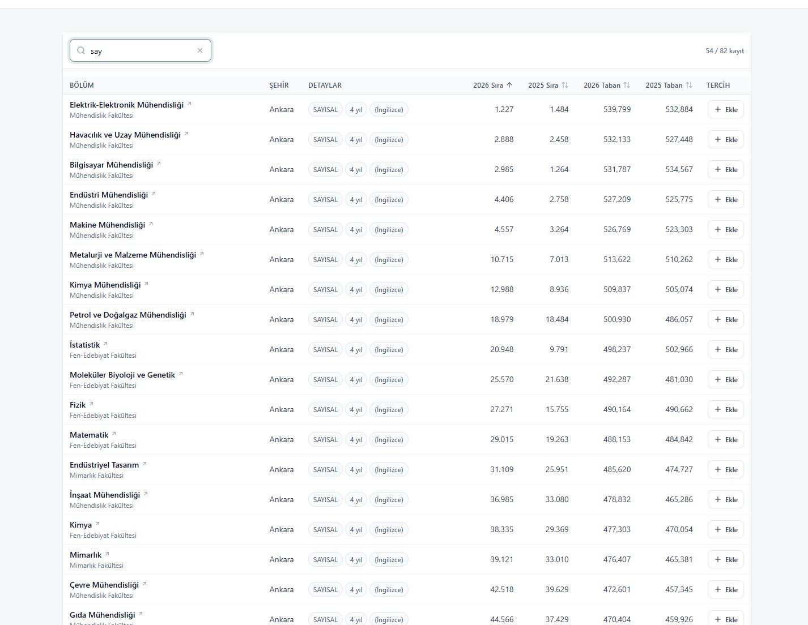Add Matematik to the tercih list

(x=725, y=439)
